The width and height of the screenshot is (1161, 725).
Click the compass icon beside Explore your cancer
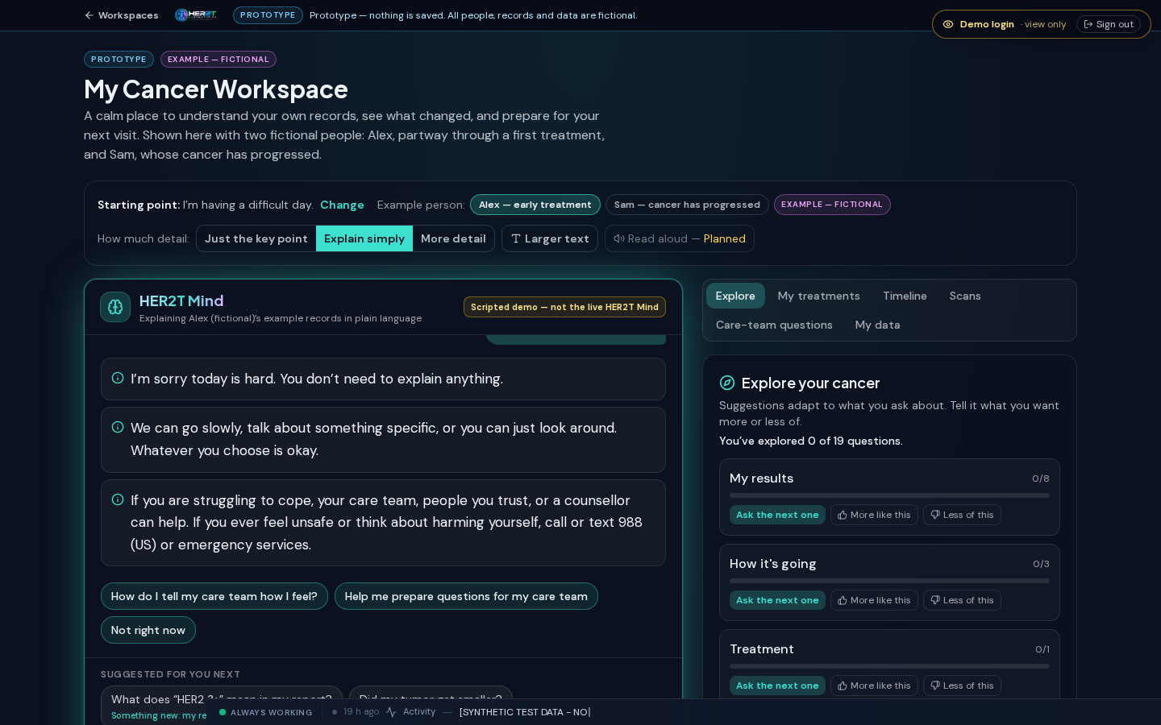[727, 383]
